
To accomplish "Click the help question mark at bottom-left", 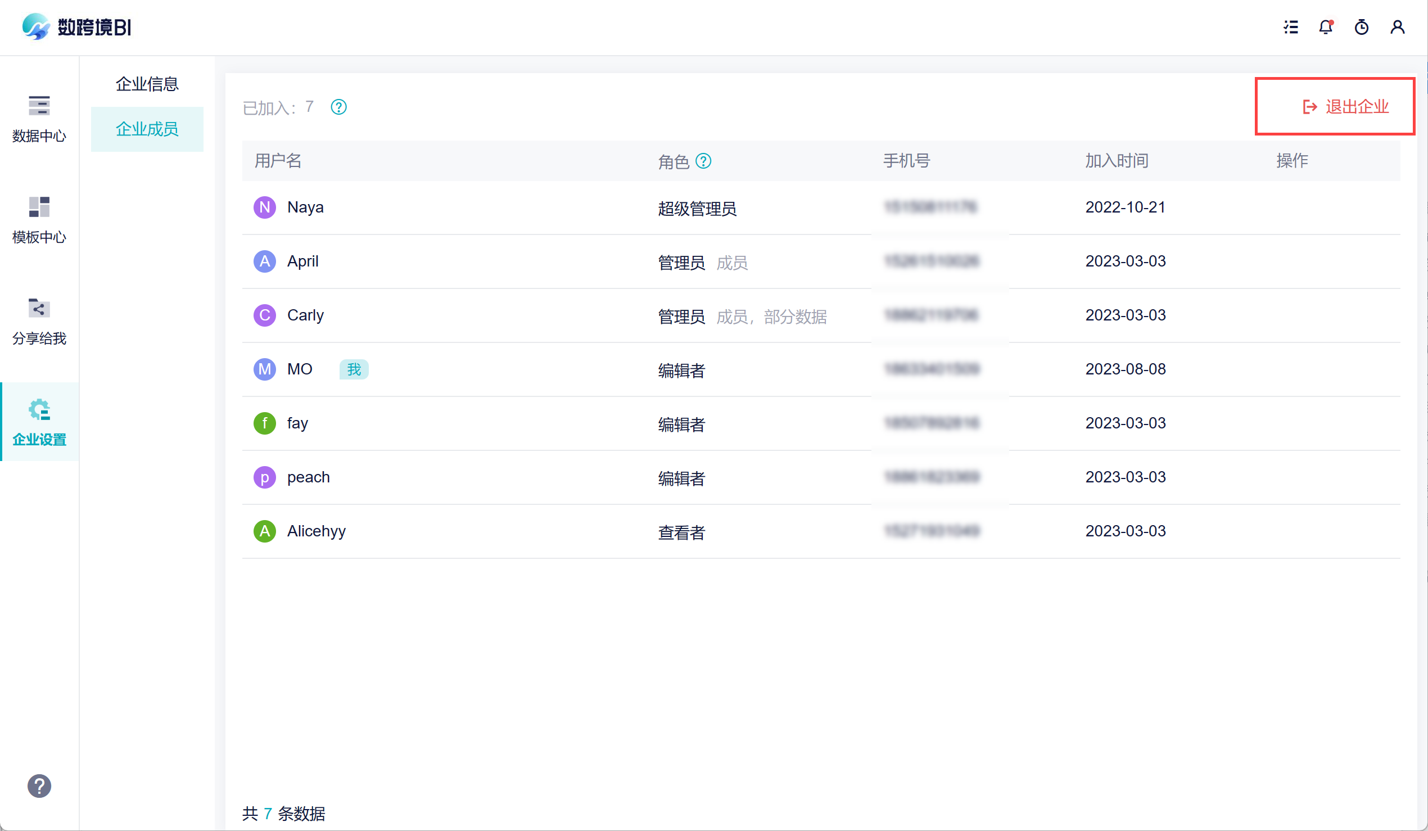I will coord(39,785).
